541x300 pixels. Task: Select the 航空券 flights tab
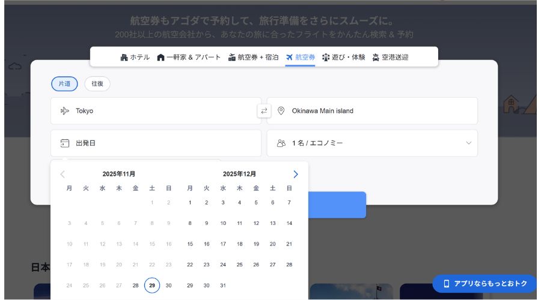(x=300, y=57)
